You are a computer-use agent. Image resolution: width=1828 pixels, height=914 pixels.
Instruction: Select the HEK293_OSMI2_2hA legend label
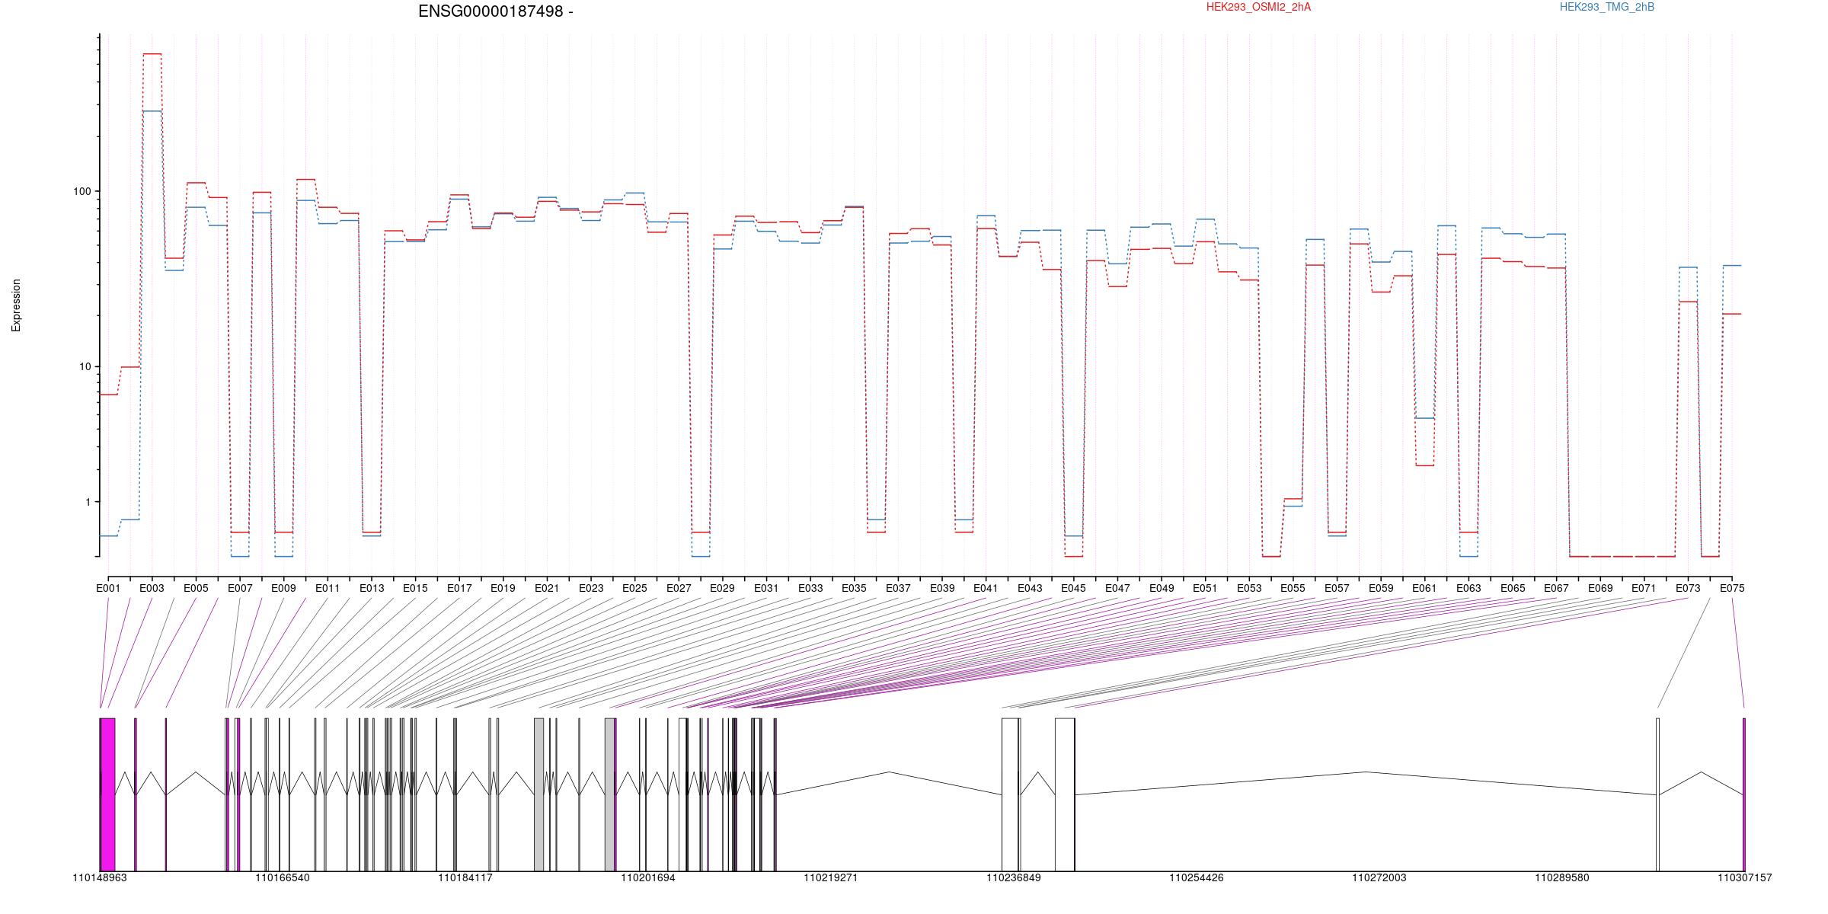point(1258,7)
